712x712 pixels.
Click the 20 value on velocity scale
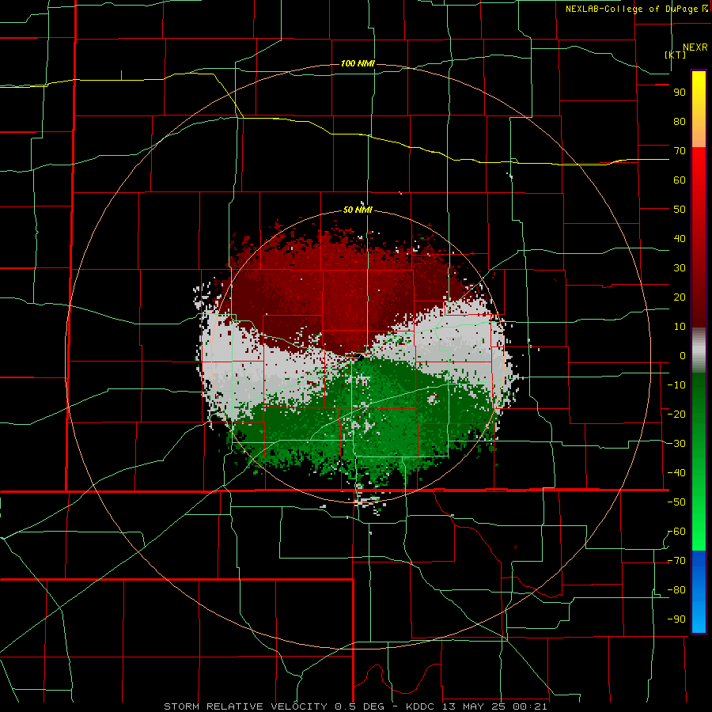[x=680, y=297]
